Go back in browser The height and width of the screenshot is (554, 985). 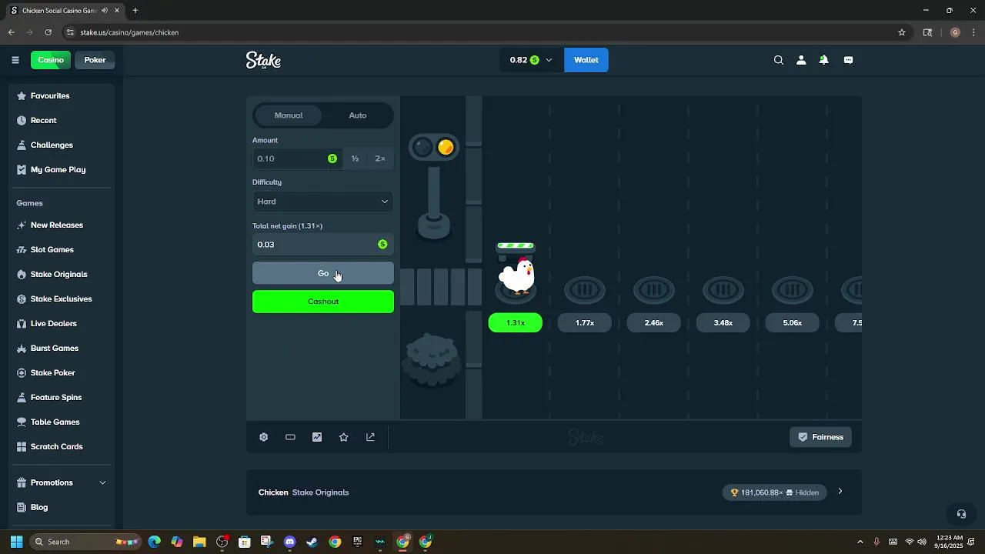coord(11,32)
